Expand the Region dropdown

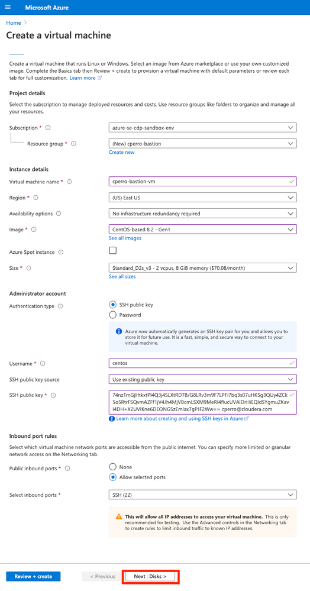point(202,198)
